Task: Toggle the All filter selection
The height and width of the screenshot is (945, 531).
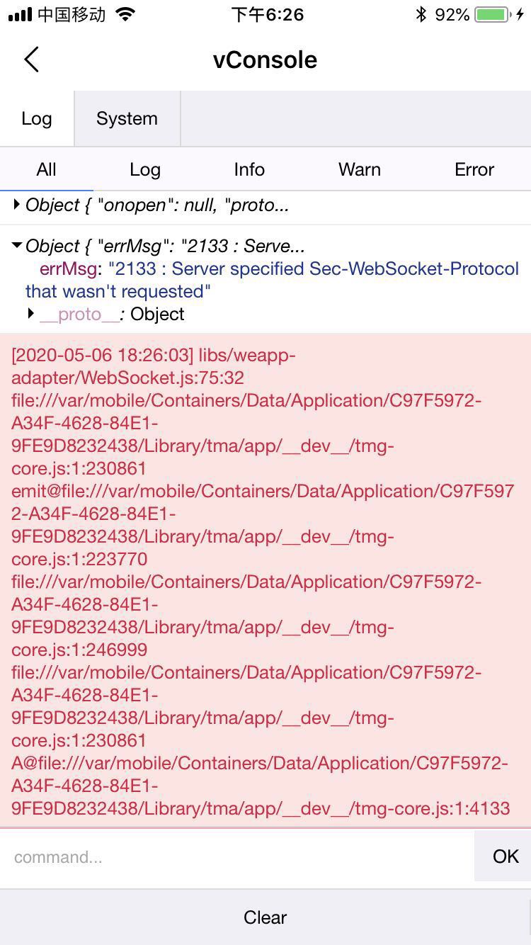Action: click(x=46, y=169)
